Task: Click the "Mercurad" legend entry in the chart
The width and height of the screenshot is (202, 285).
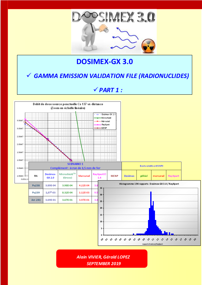Action: point(102,121)
